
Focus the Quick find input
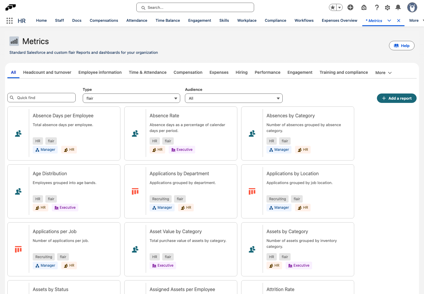42,98
